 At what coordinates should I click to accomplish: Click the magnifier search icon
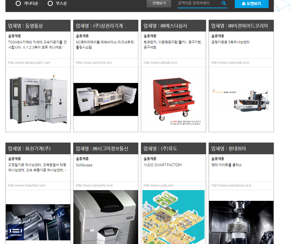point(224,3)
